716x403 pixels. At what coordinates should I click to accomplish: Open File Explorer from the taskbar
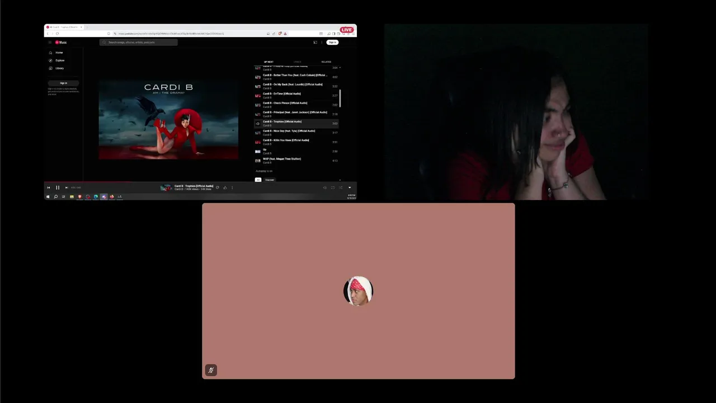pyautogui.click(x=72, y=196)
